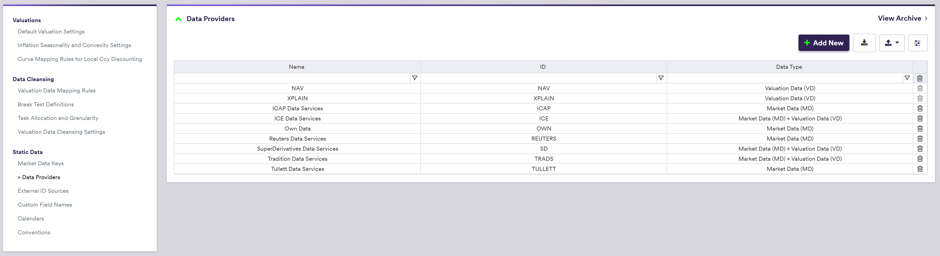Open Break Test Definitions page
Viewport: 940px width, 256px height.
point(46,105)
